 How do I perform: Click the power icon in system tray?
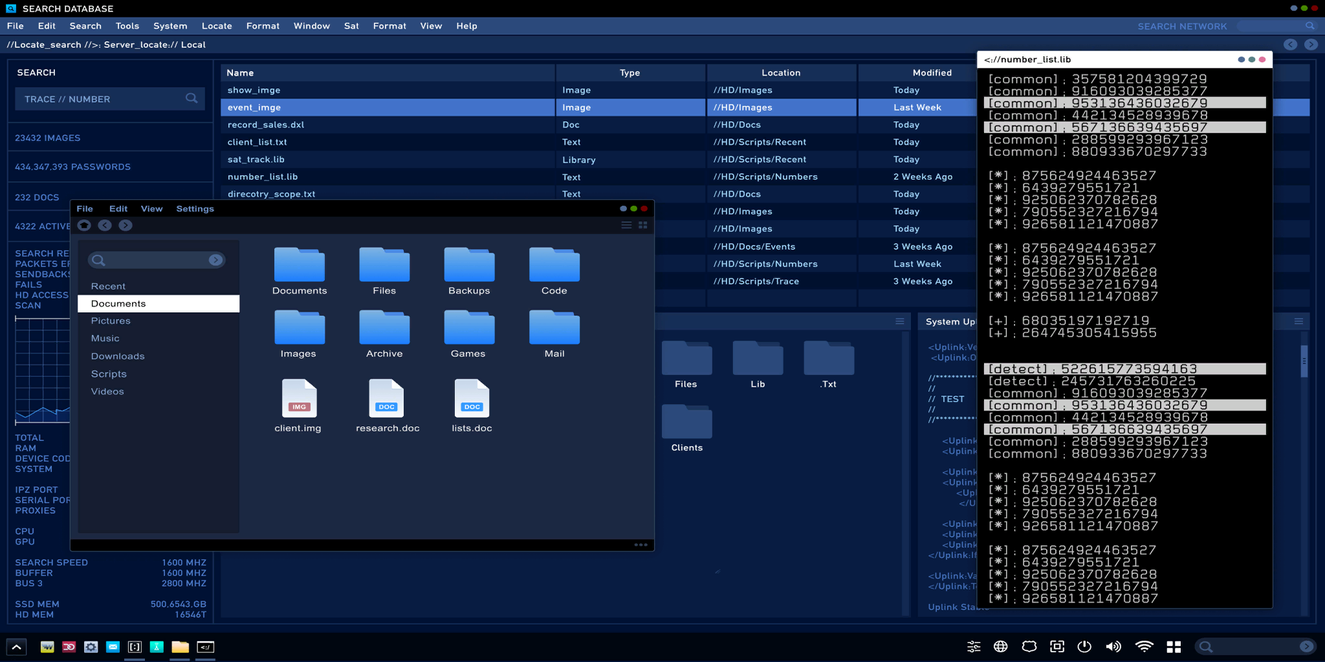pyautogui.click(x=1085, y=646)
